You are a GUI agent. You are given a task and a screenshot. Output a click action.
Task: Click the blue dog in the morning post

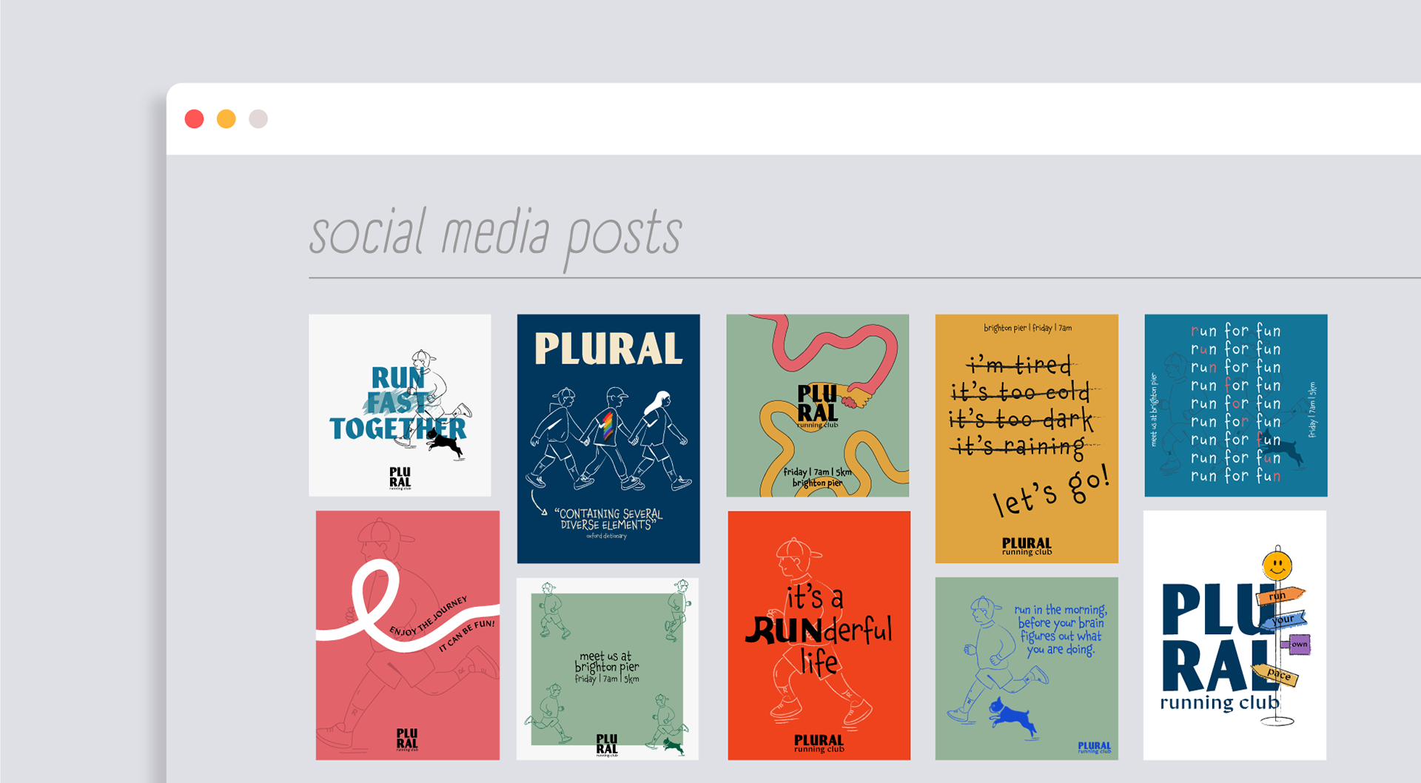point(1013,716)
